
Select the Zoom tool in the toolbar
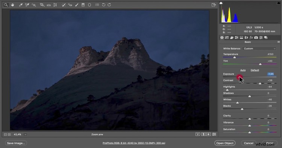click(x=6, y=5)
